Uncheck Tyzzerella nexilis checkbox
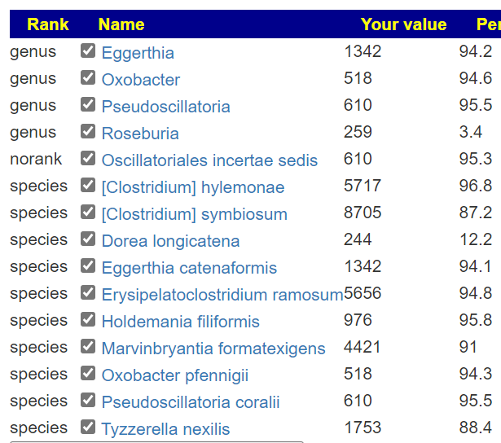Viewport: 501px width, 443px height. [x=88, y=427]
